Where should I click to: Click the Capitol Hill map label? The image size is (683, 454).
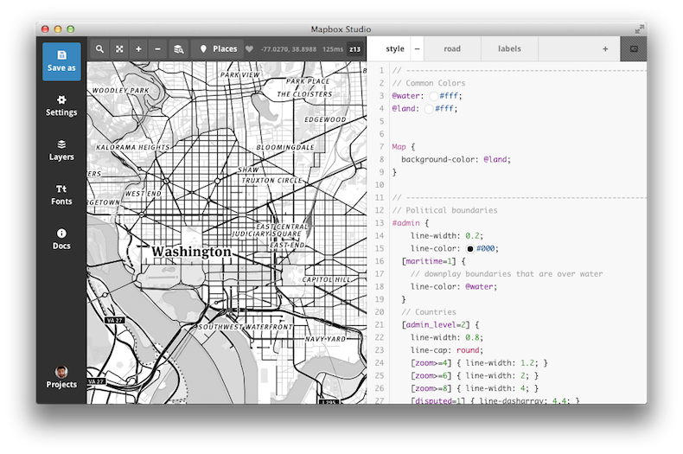(x=326, y=279)
